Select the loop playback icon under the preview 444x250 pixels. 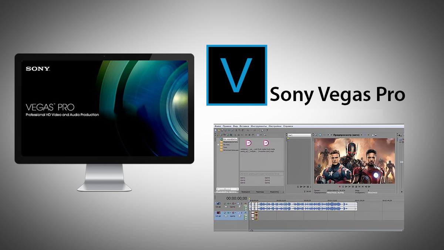pos(343,186)
